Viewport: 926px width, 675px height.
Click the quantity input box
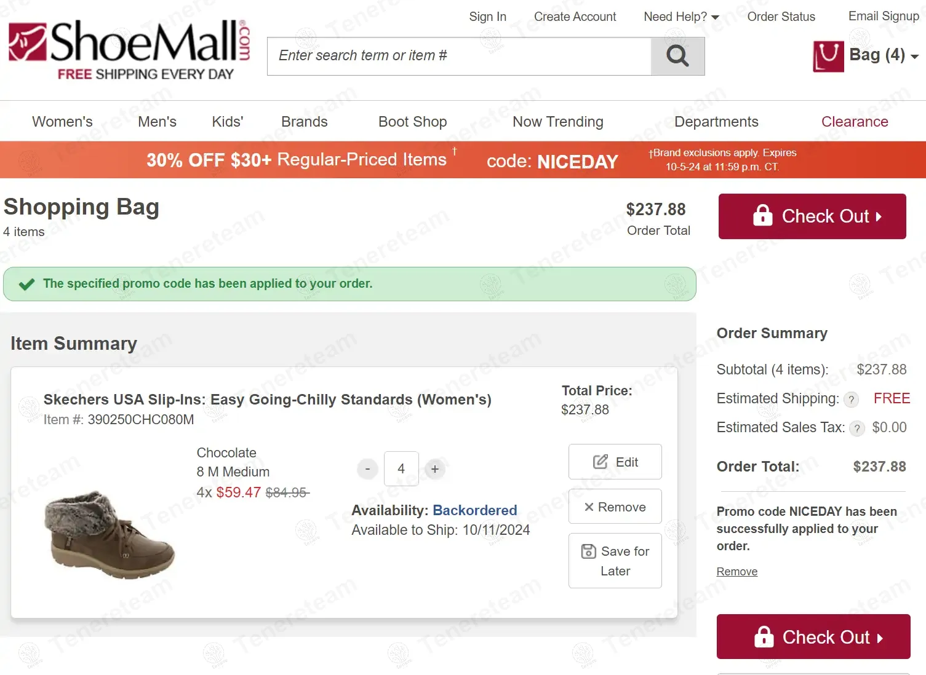coord(401,469)
